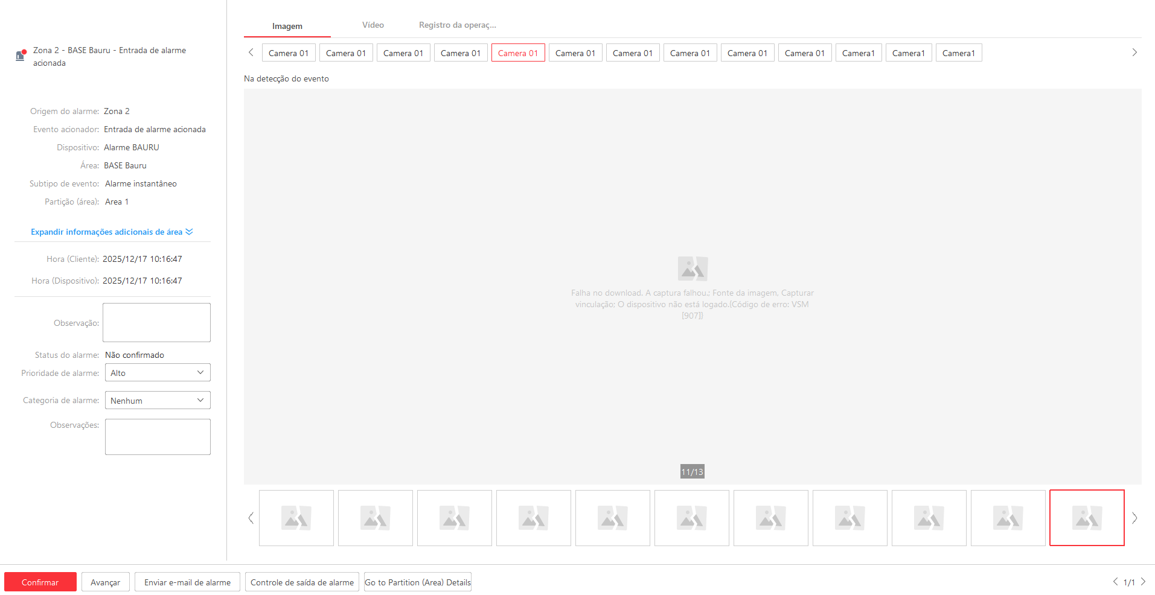Screen dimensions: 1155x595
Task: Click the broken image placeholder in main preview
Action: [693, 269]
